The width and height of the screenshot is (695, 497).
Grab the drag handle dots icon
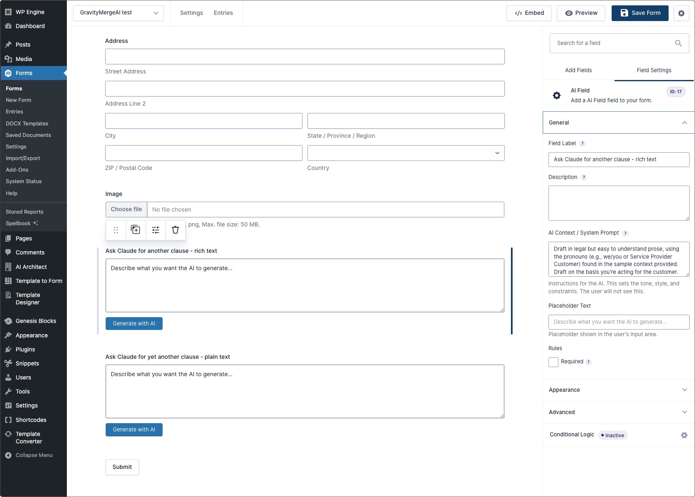click(116, 230)
